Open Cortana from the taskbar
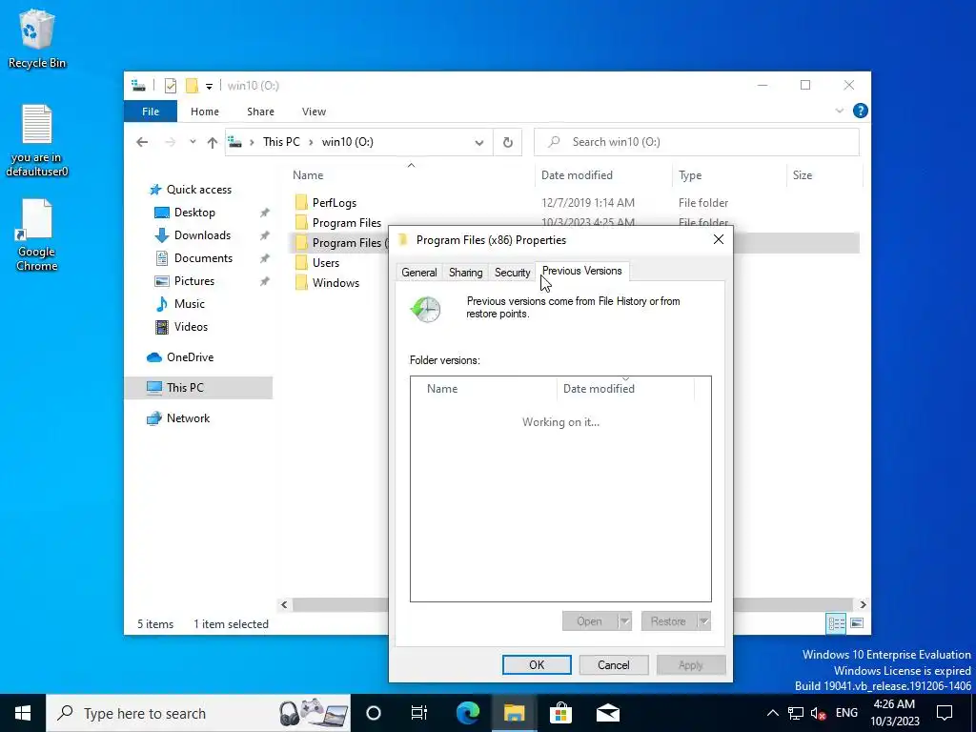 pyautogui.click(x=374, y=713)
